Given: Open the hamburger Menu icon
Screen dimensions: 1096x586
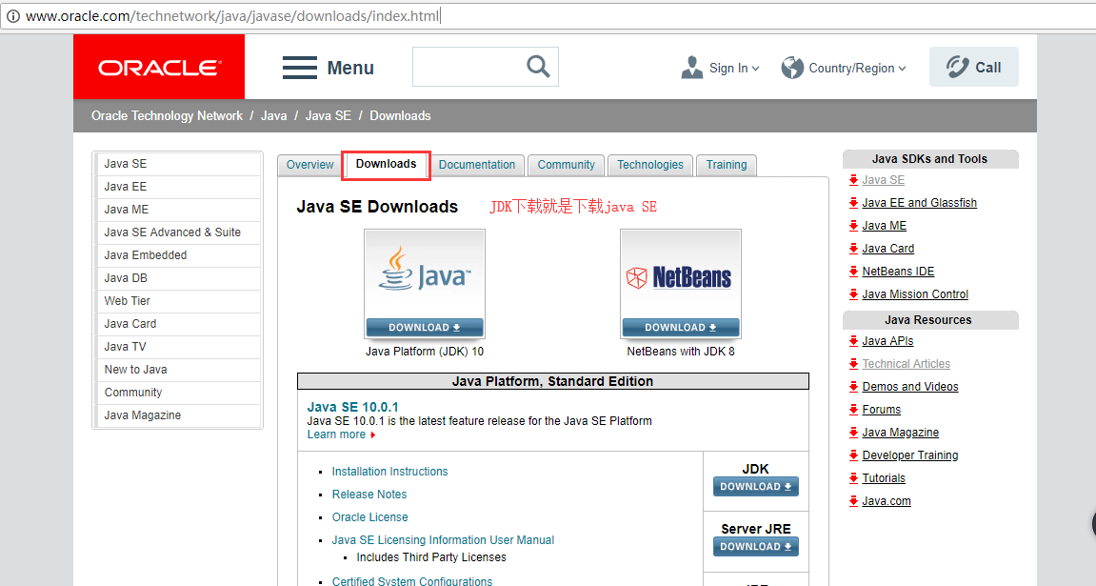Looking at the screenshot, I should pos(300,68).
